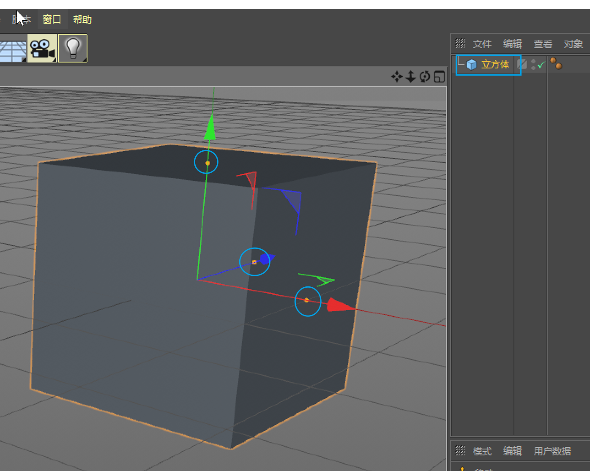This screenshot has height=471, width=590.
Task: Open Attribute Manager 模式 menu
Action: [x=482, y=451]
